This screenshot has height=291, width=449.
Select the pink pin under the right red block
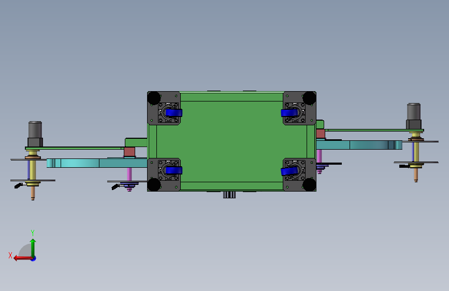click(320, 156)
